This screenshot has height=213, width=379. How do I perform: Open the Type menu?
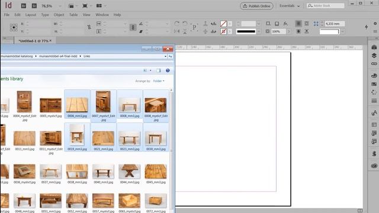tap(45, 15)
